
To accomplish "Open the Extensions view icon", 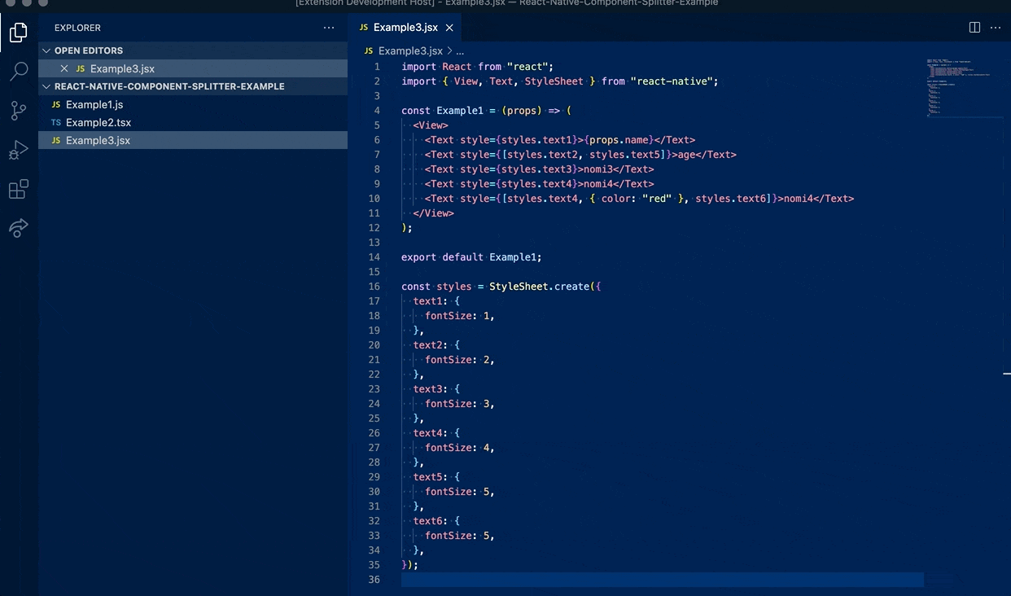I will pos(18,190).
